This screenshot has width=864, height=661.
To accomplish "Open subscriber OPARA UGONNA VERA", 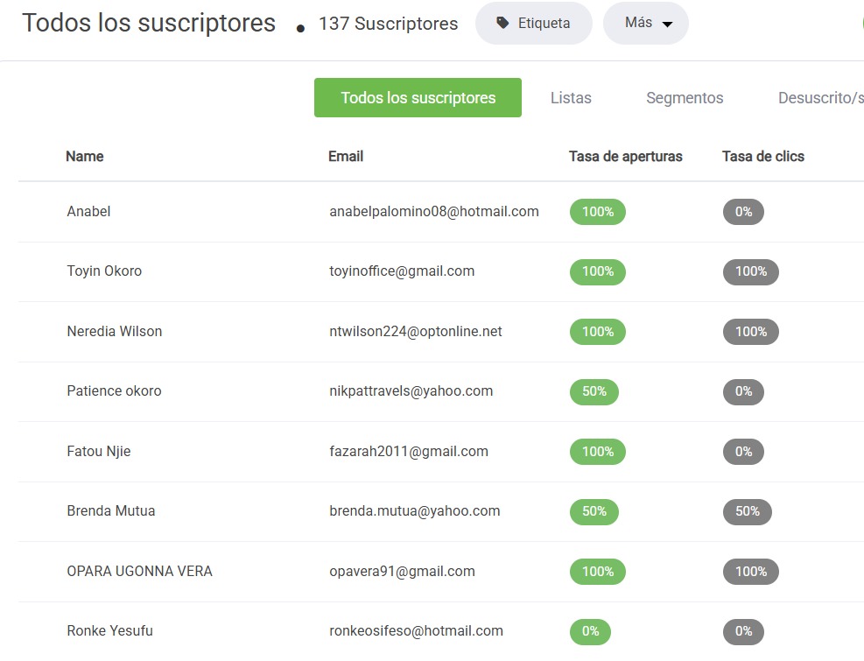I will 139,571.
